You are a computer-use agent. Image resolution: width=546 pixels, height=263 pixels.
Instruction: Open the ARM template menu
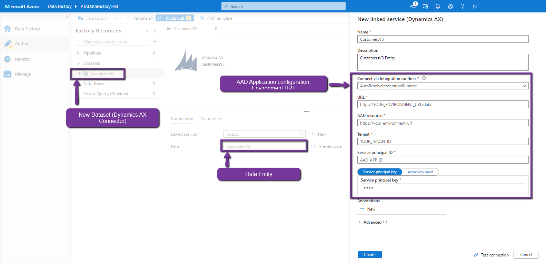216,18
